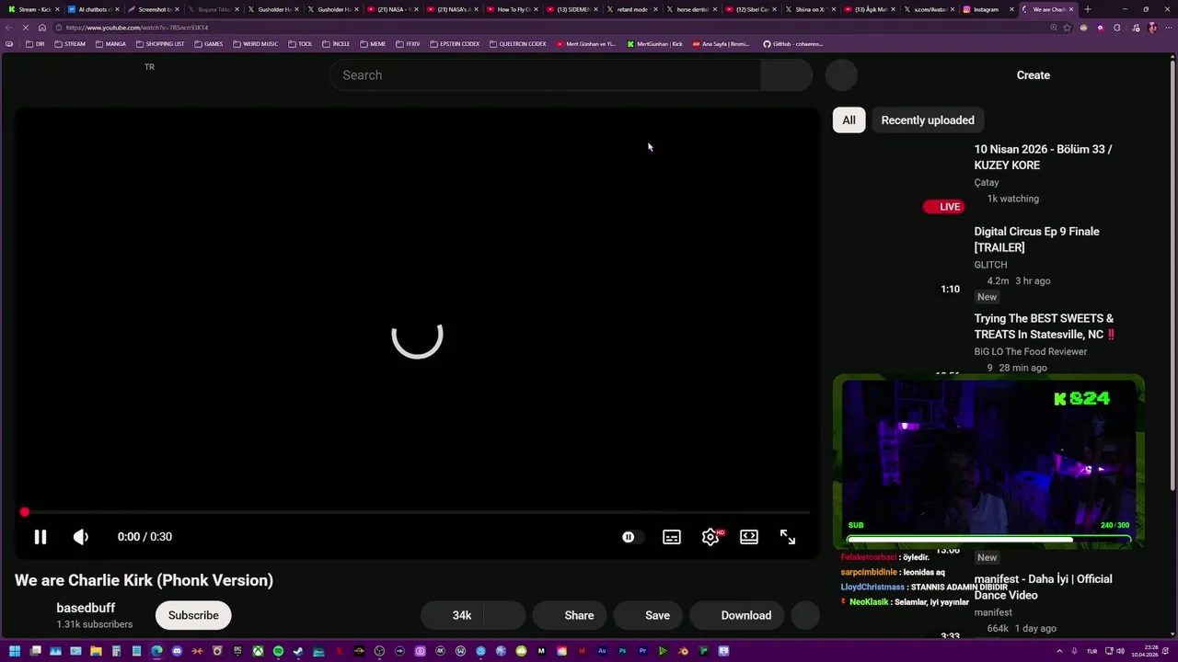Open the Xbox app from the taskbar

tap(258, 651)
